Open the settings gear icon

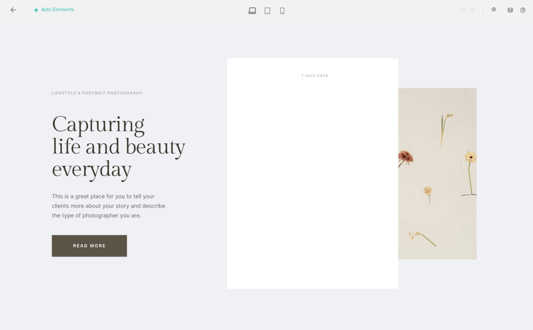tap(494, 10)
